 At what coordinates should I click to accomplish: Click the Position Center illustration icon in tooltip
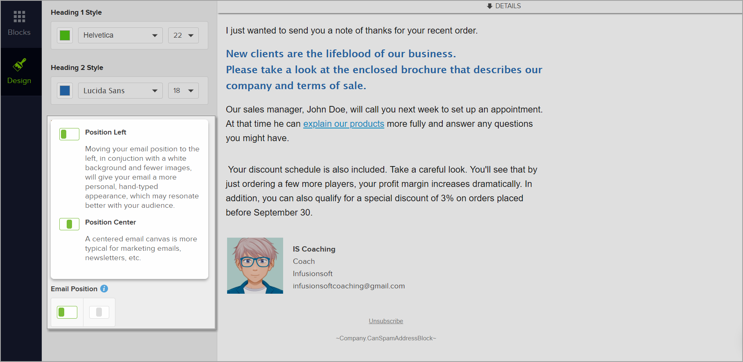point(69,224)
